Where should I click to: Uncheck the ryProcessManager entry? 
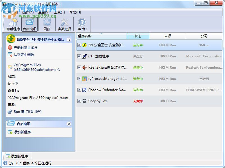pos(79,79)
